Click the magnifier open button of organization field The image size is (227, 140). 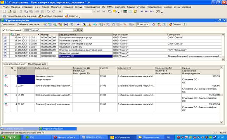[x=81, y=30]
